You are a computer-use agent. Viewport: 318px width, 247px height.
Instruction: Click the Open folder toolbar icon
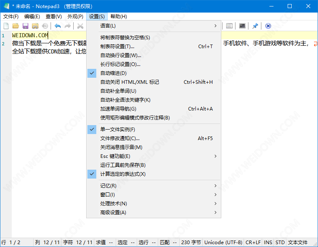click(x=16, y=26)
